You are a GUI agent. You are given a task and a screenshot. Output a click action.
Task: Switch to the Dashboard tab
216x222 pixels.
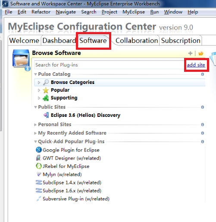pyautogui.click(x=59, y=40)
